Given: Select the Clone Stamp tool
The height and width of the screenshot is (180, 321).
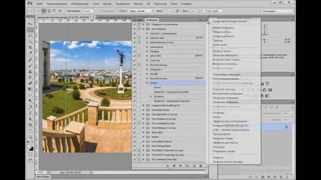Looking at the screenshot, I should pyautogui.click(x=30, y=71).
